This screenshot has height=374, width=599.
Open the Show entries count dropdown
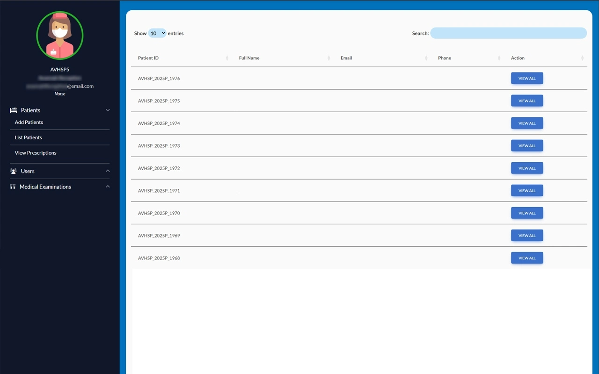coord(157,33)
